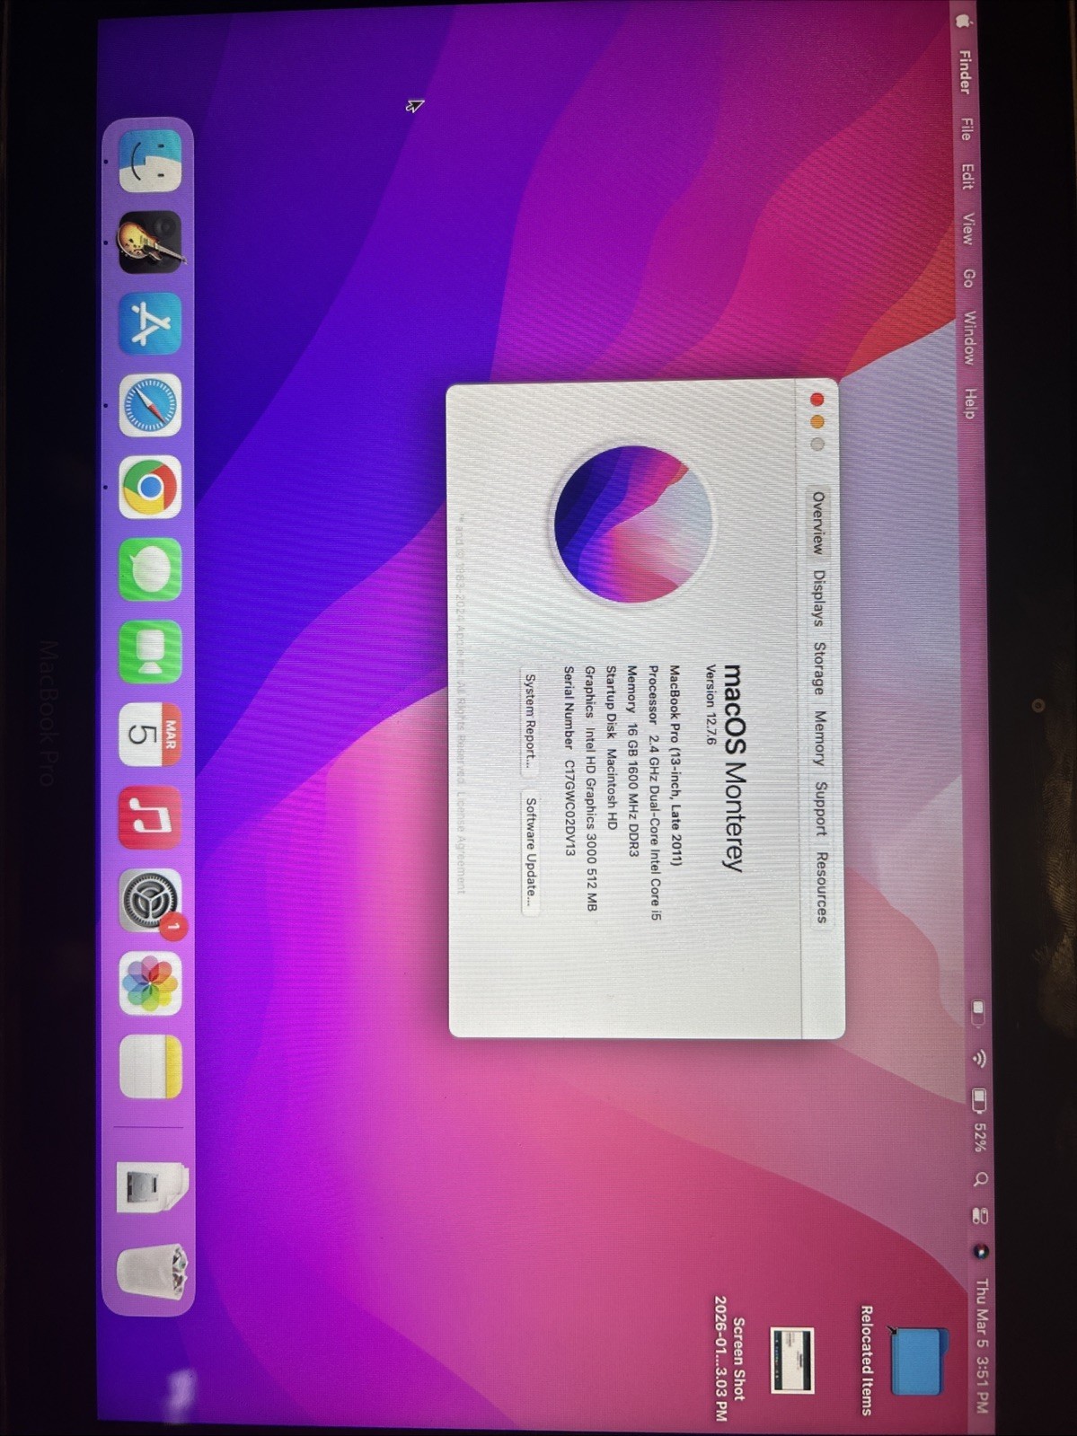Screen dimensions: 1077x1436
Task: Open the Edit menu
Action: click(967, 176)
